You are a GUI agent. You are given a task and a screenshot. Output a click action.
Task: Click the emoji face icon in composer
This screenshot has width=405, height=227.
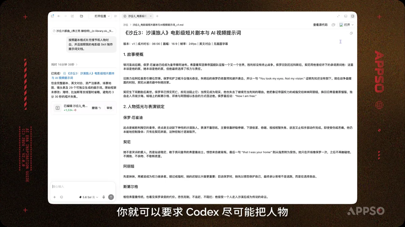tap(61, 197)
